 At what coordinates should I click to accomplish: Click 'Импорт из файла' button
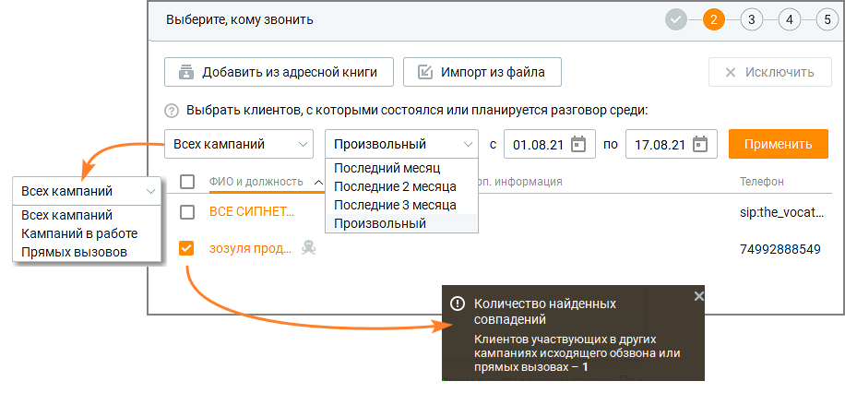(x=482, y=72)
